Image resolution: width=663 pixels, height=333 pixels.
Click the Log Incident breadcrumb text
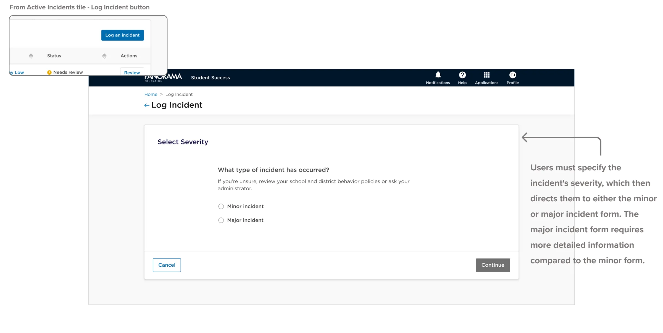pos(179,94)
